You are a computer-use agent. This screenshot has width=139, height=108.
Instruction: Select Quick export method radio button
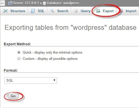click(x=19, y=52)
